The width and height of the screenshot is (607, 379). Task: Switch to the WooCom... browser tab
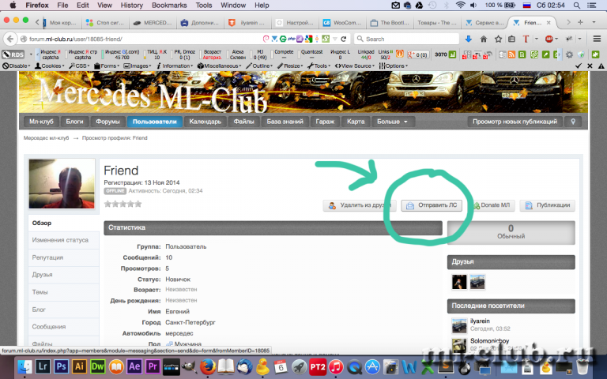[342, 23]
